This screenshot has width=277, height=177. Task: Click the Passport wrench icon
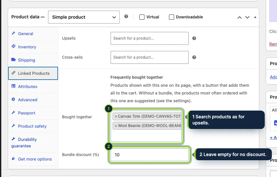[x=14, y=113]
